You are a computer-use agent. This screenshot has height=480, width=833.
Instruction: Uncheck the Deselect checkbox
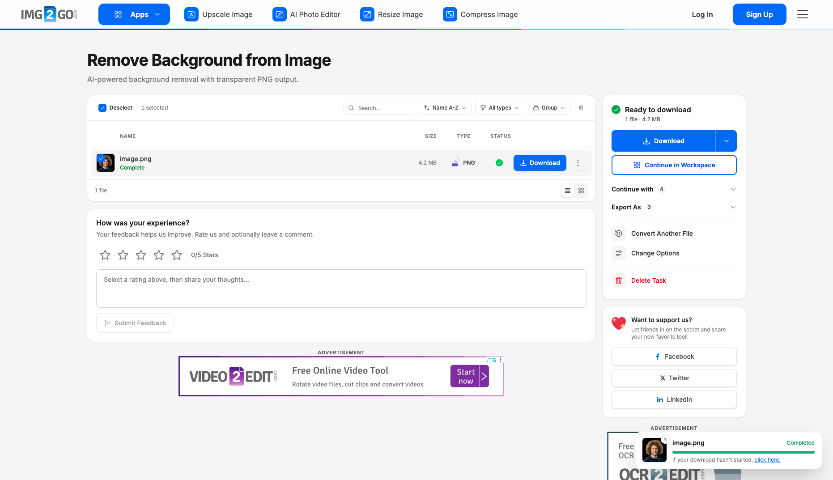coord(102,108)
